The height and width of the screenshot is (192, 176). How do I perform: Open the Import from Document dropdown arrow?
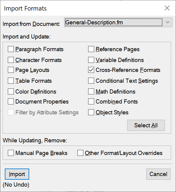pos(168,22)
